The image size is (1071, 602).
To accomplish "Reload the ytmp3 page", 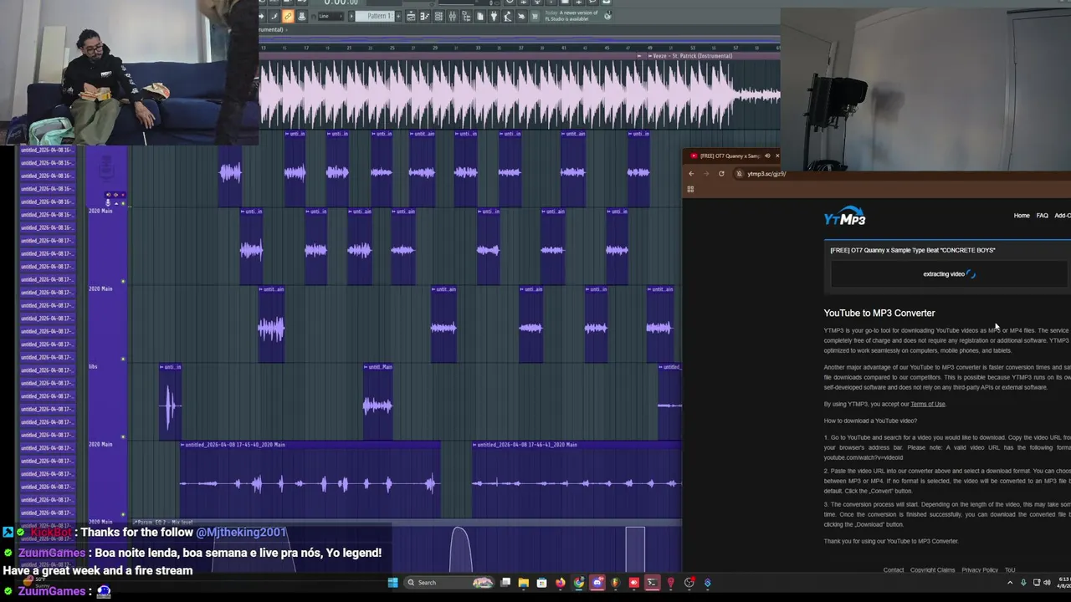I will point(721,174).
